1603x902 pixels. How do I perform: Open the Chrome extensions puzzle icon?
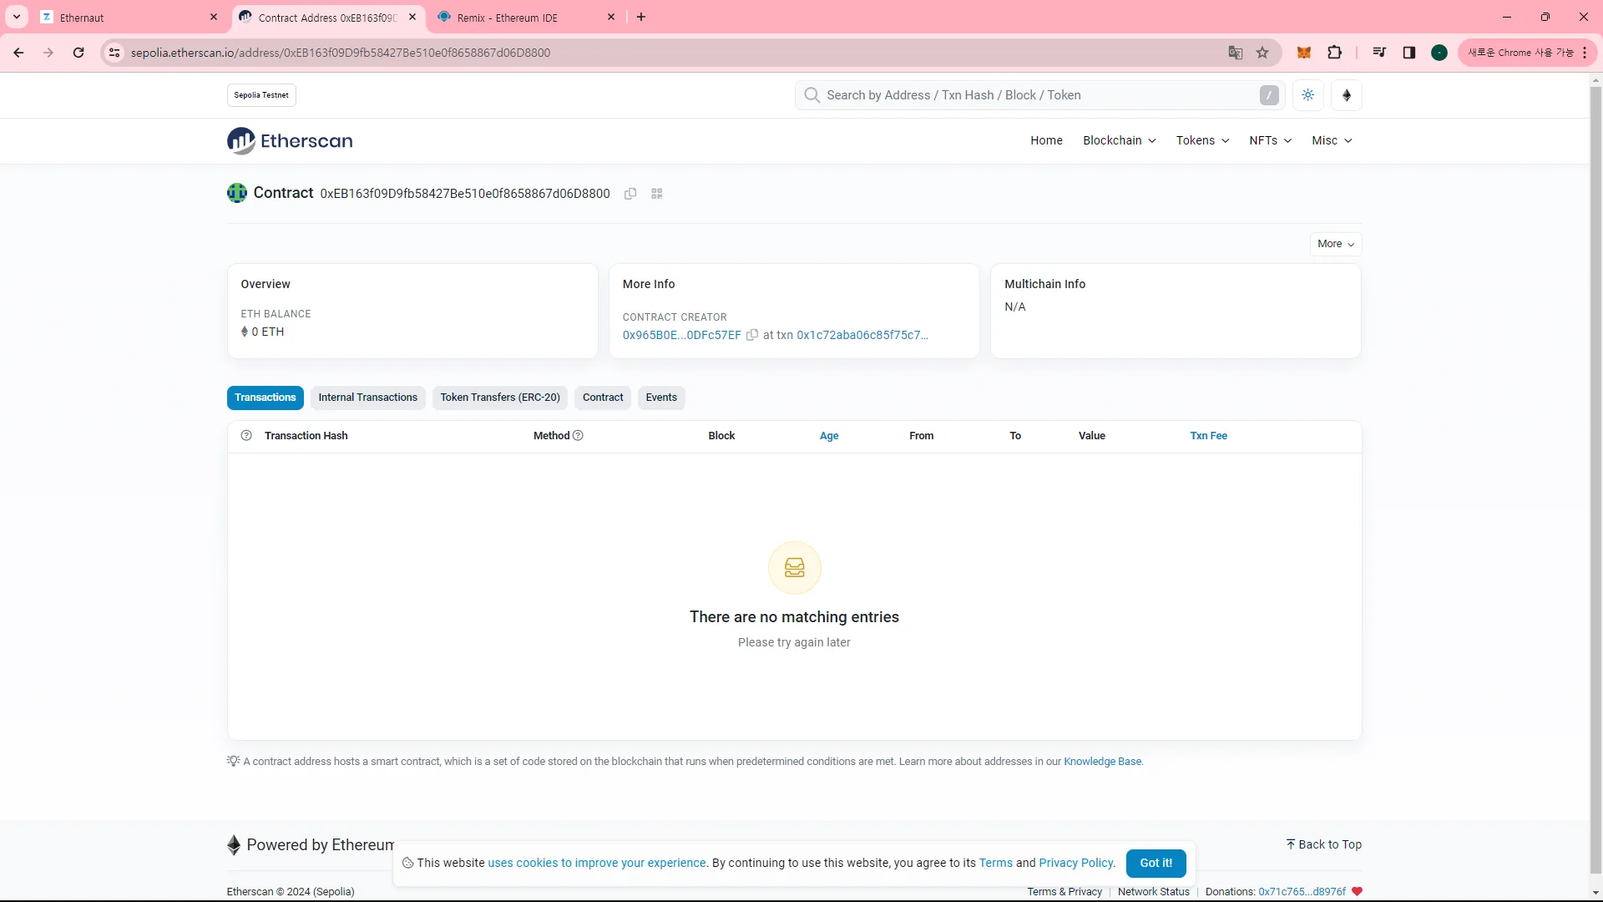[x=1335, y=53]
